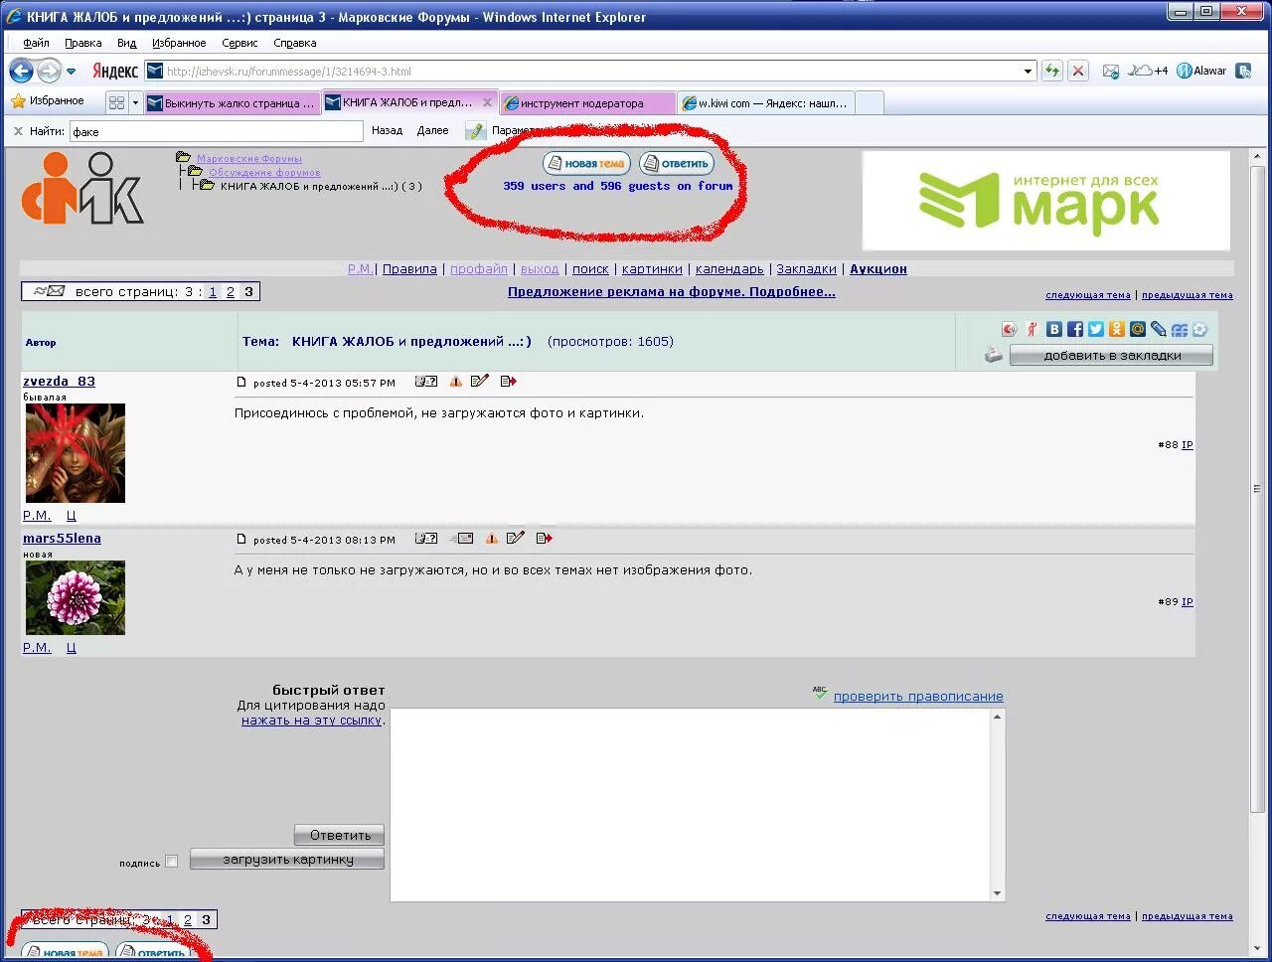Viewport: 1272px width, 962px height.
Task: Go back with the browser Back arrow
Action: (21, 71)
